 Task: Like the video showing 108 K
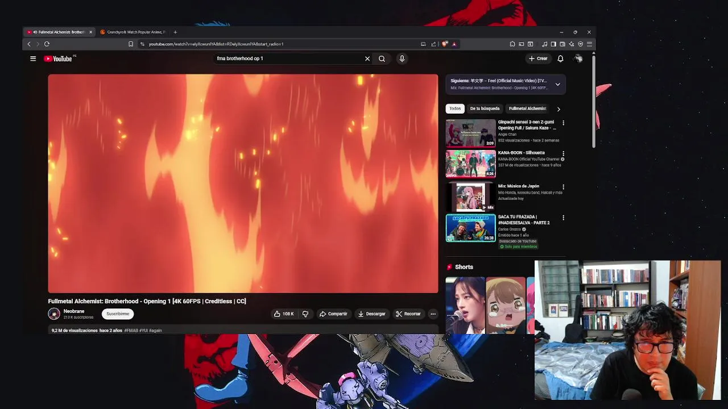[284, 314]
